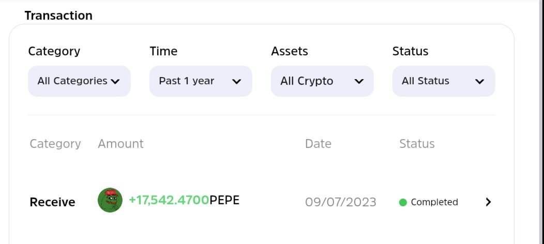This screenshot has width=544, height=244.
Task: Expand the Past 1 year time filter
Action: tap(201, 81)
